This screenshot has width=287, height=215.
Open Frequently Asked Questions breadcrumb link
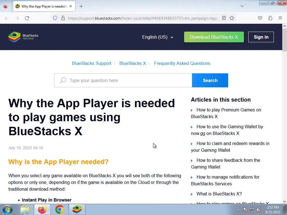tap(182, 64)
